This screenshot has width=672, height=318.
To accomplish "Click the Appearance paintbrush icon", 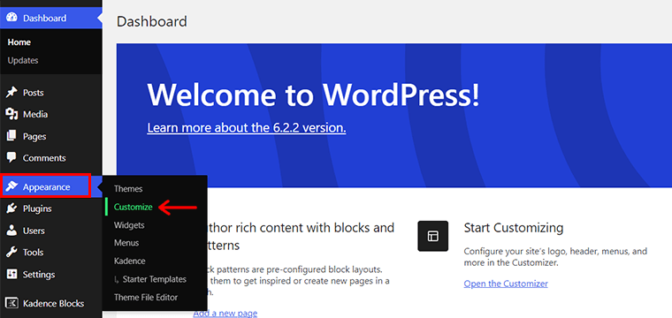I will 12,186.
